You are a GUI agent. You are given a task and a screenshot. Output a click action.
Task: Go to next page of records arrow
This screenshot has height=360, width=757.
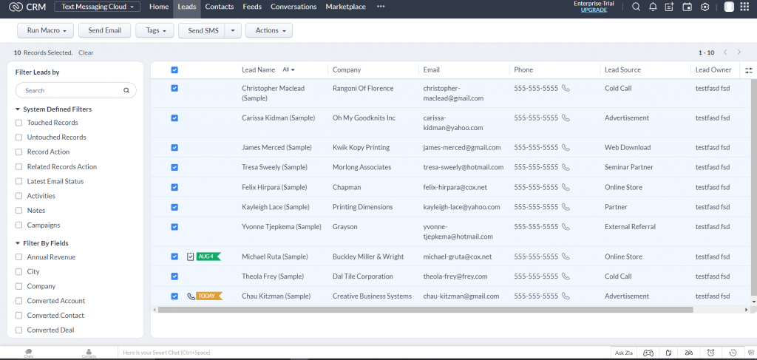pos(739,52)
